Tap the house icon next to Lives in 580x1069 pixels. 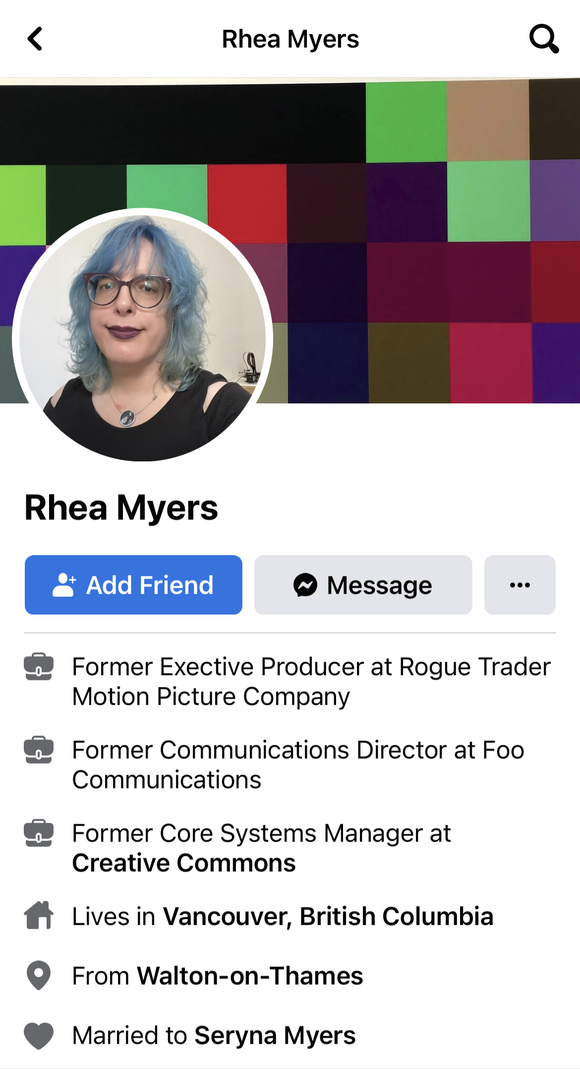[39, 915]
